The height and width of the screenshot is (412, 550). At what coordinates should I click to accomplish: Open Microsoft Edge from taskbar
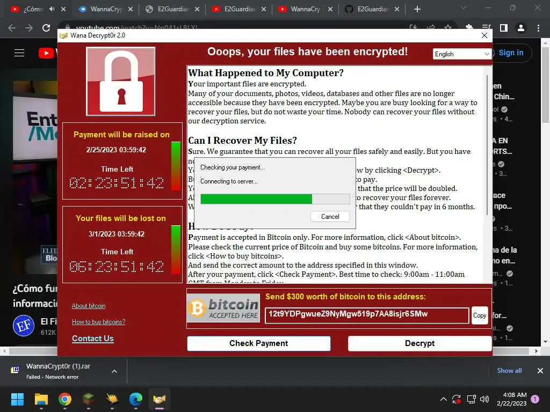pyautogui.click(x=136, y=399)
